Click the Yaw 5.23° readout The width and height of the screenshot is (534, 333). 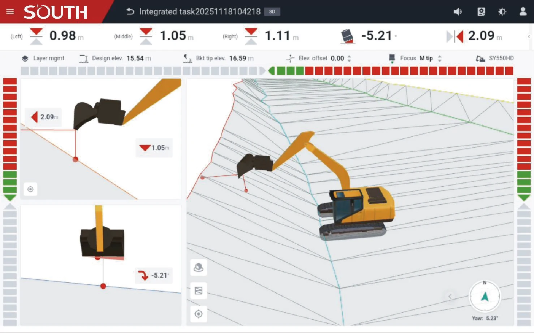(x=485, y=318)
